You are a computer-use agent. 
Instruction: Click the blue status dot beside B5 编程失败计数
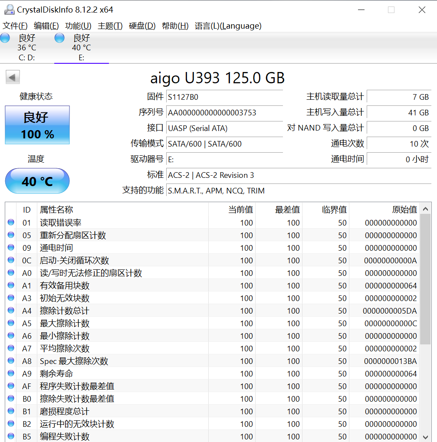click(x=12, y=436)
